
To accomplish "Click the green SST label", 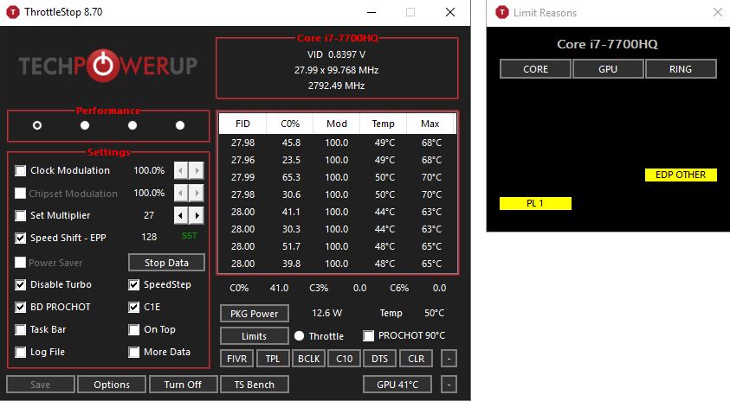I will [x=189, y=236].
